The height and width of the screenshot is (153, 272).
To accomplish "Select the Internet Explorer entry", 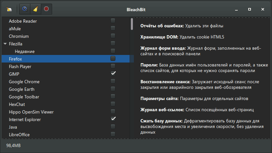I will 66,119.
